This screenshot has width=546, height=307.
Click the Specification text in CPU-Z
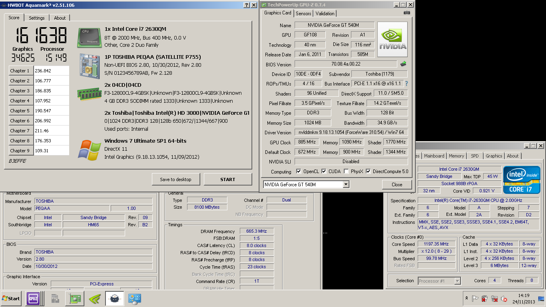[479, 201]
